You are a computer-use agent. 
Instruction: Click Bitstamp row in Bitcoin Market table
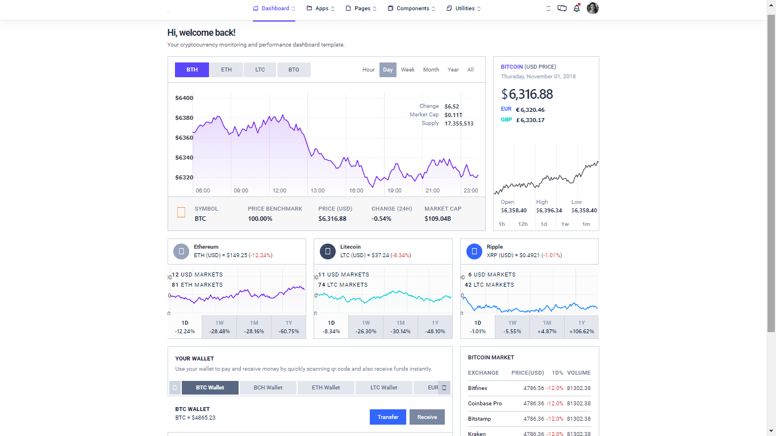click(529, 419)
